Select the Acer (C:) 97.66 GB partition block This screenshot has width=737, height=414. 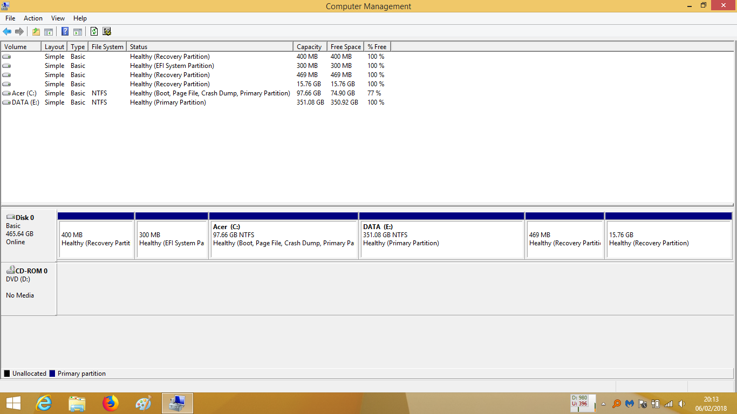click(x=284, y=235)
